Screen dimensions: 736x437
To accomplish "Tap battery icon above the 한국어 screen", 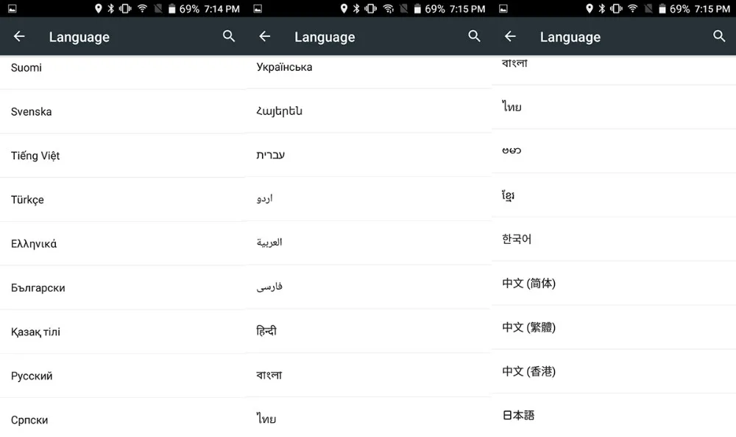I will click(x=662, y=8).
